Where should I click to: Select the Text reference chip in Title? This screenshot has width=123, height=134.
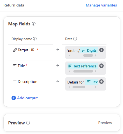point(83,66)
